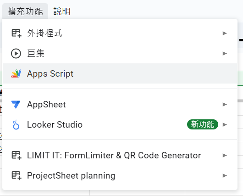This screenshot has height=196, width=243.
Task: Click the add-on icon beside LIMIT IT
Action: click(x=16, y=155)
